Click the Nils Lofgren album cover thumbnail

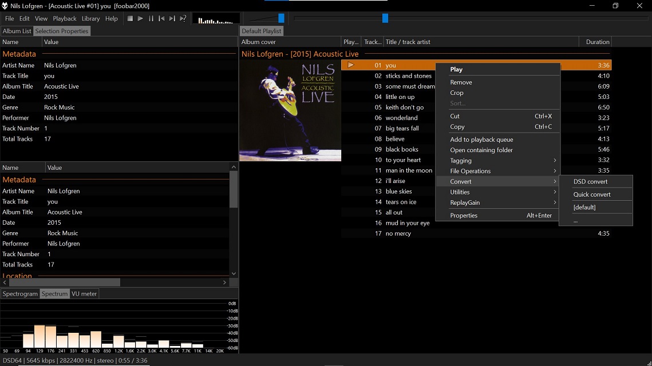point(290,111)
